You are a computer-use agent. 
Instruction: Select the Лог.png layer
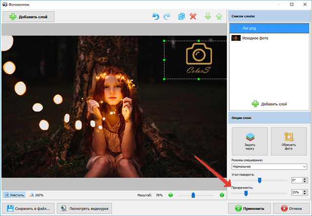click(269, 28)
